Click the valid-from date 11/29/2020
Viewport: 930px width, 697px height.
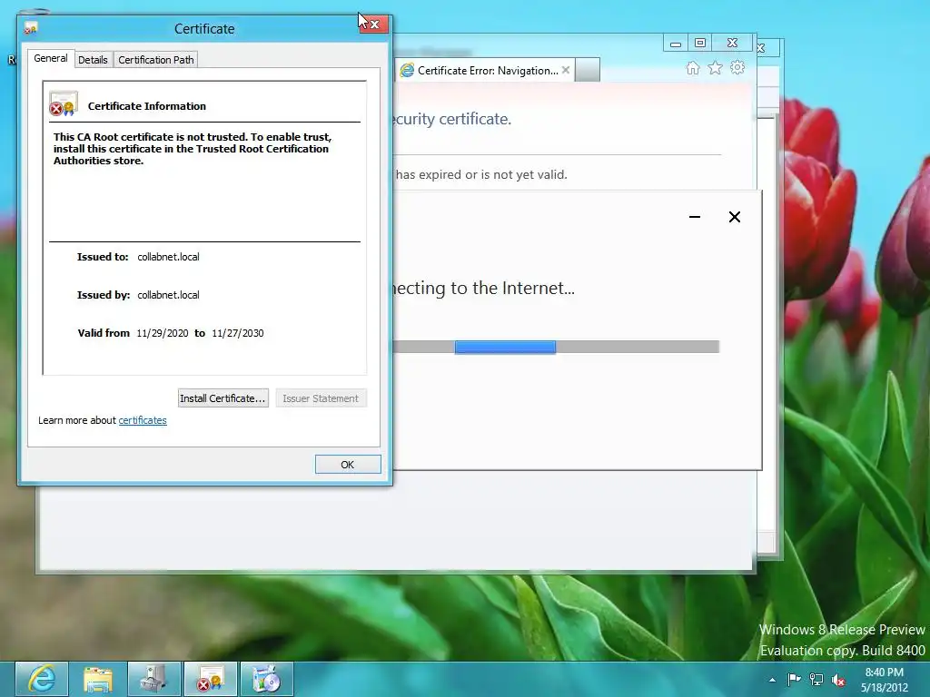163,333
